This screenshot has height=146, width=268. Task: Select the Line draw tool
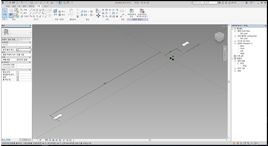click(x=31, y=10)
